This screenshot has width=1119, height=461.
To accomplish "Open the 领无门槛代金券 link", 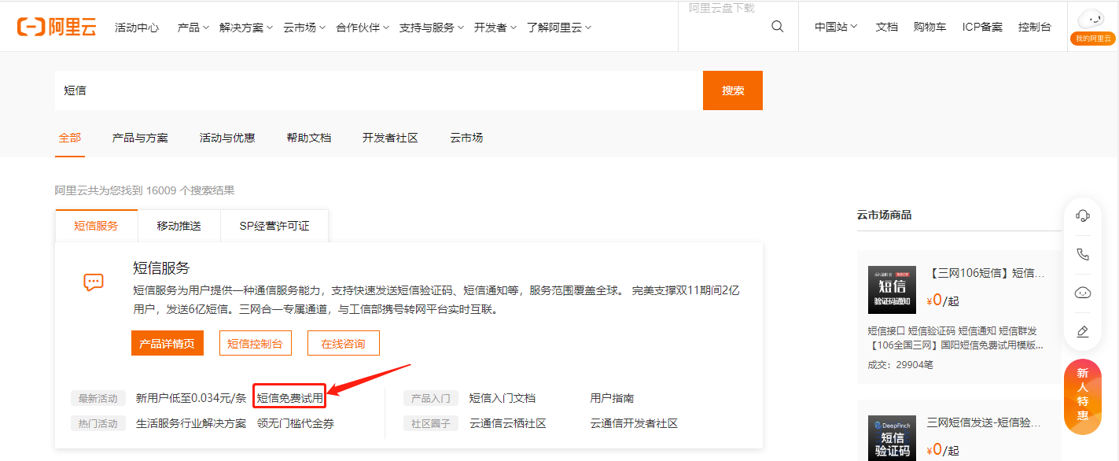I will 296,423.
